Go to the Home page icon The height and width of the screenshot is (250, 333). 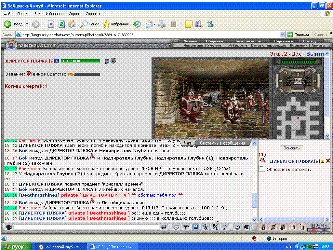pos(72,24)
